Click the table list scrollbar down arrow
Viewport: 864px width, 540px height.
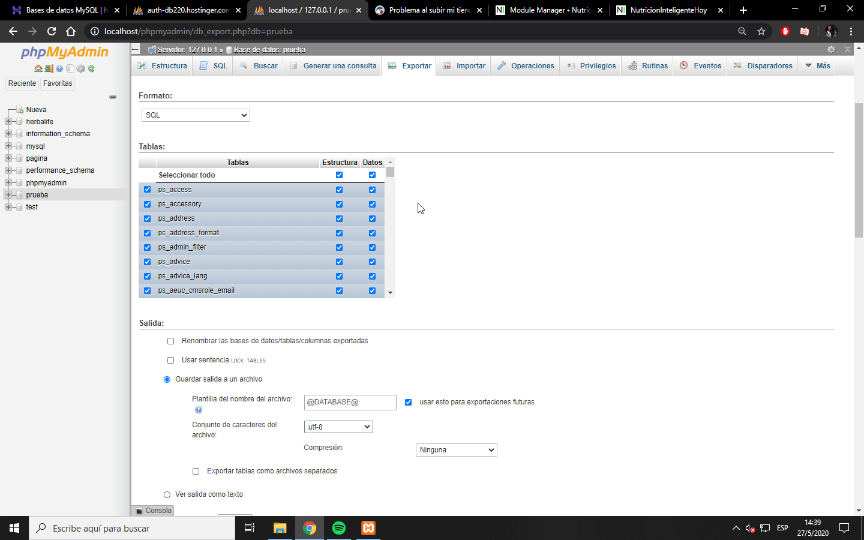[391, 293]
